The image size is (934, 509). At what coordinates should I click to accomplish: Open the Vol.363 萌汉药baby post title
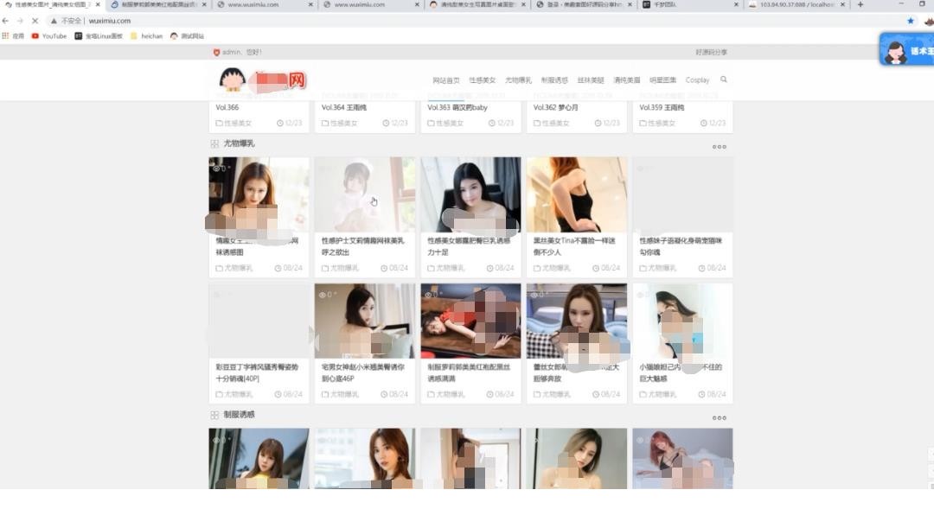tap(457, 108)
